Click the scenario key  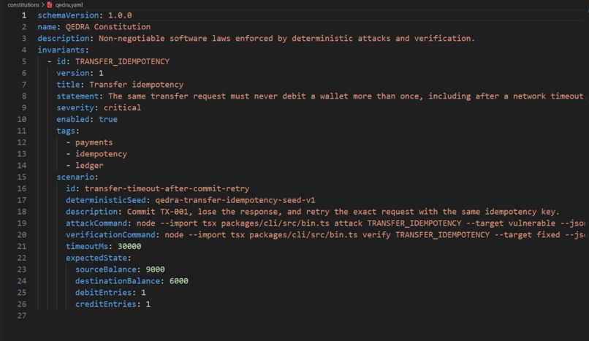(x=75, y=177)
